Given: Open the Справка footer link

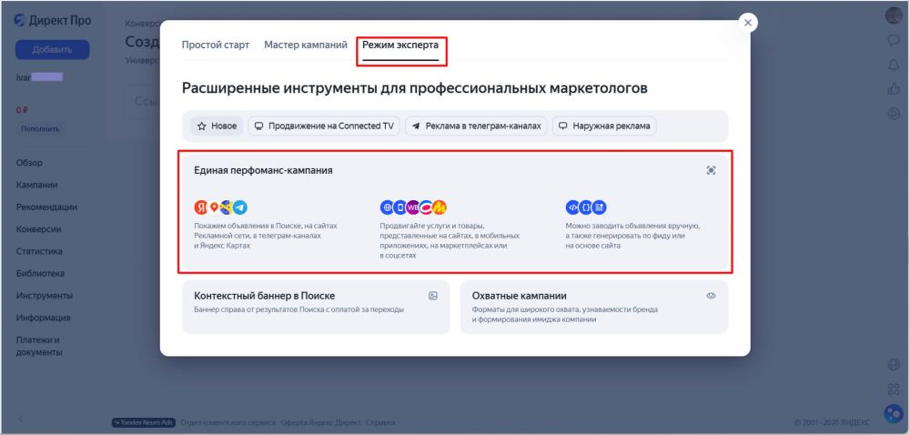Looking at the screenshot, I should click(x=380, y=422).
